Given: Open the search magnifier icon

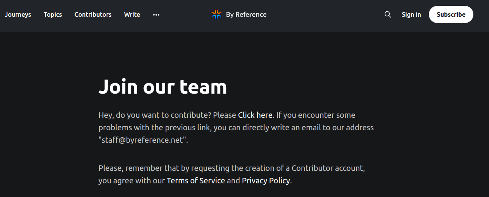Looking at the screenshot, I should click(x=387, y=14).
